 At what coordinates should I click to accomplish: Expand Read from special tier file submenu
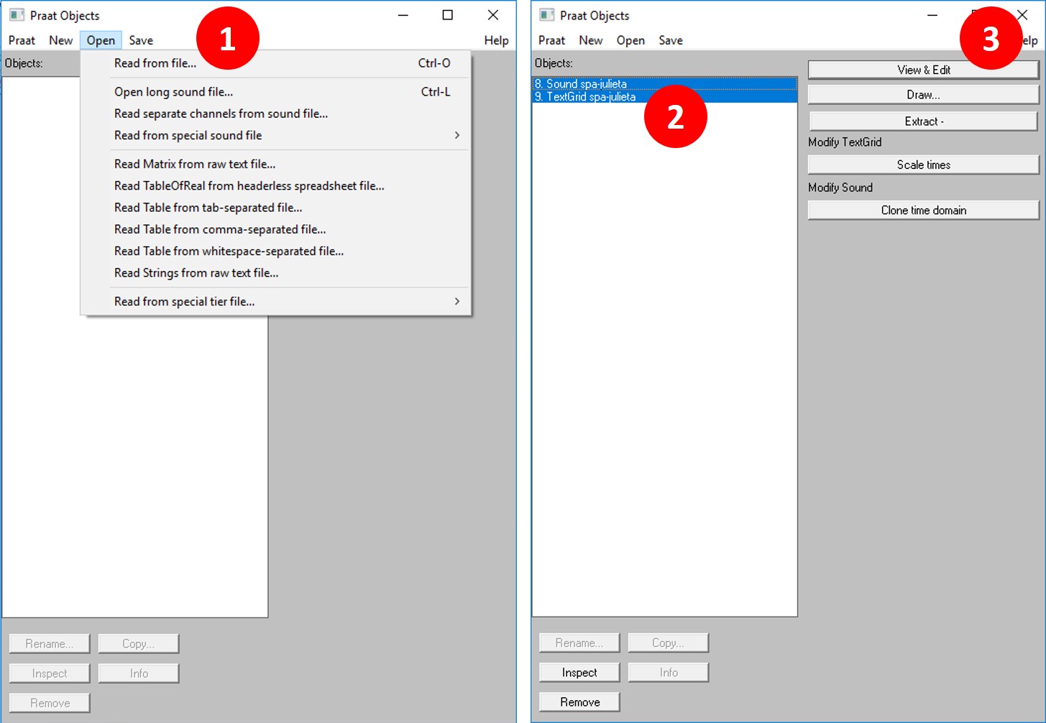(x=275, y=302)
